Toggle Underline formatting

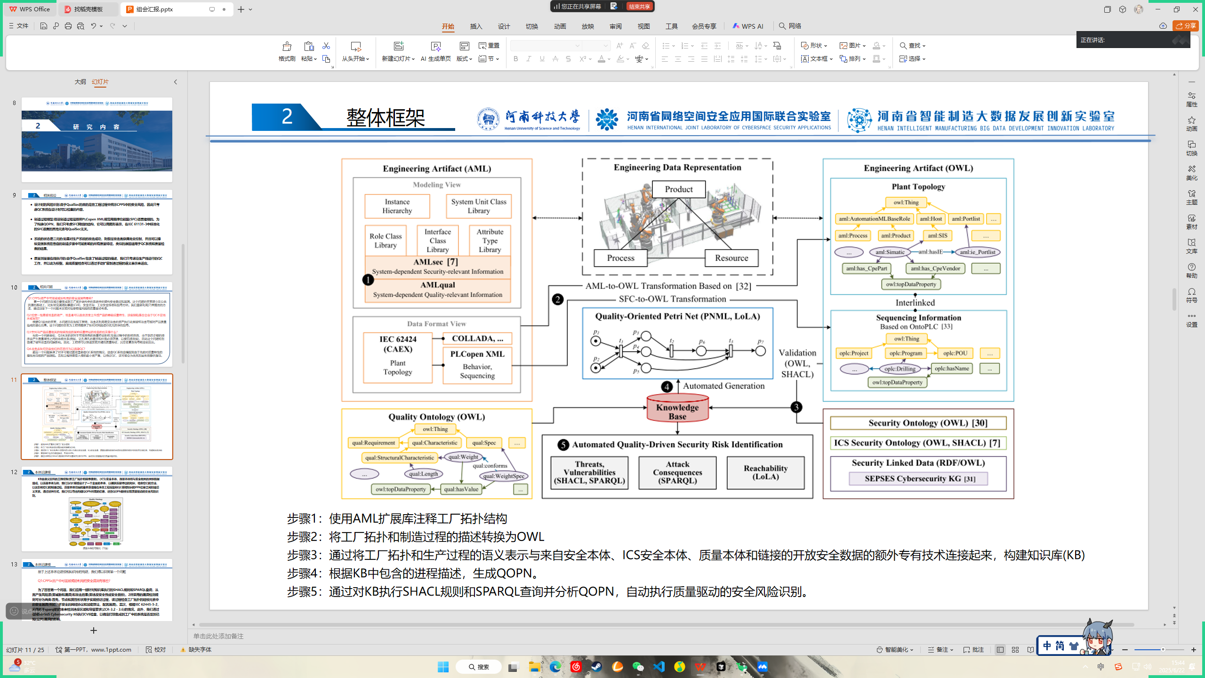click(542, 59)
